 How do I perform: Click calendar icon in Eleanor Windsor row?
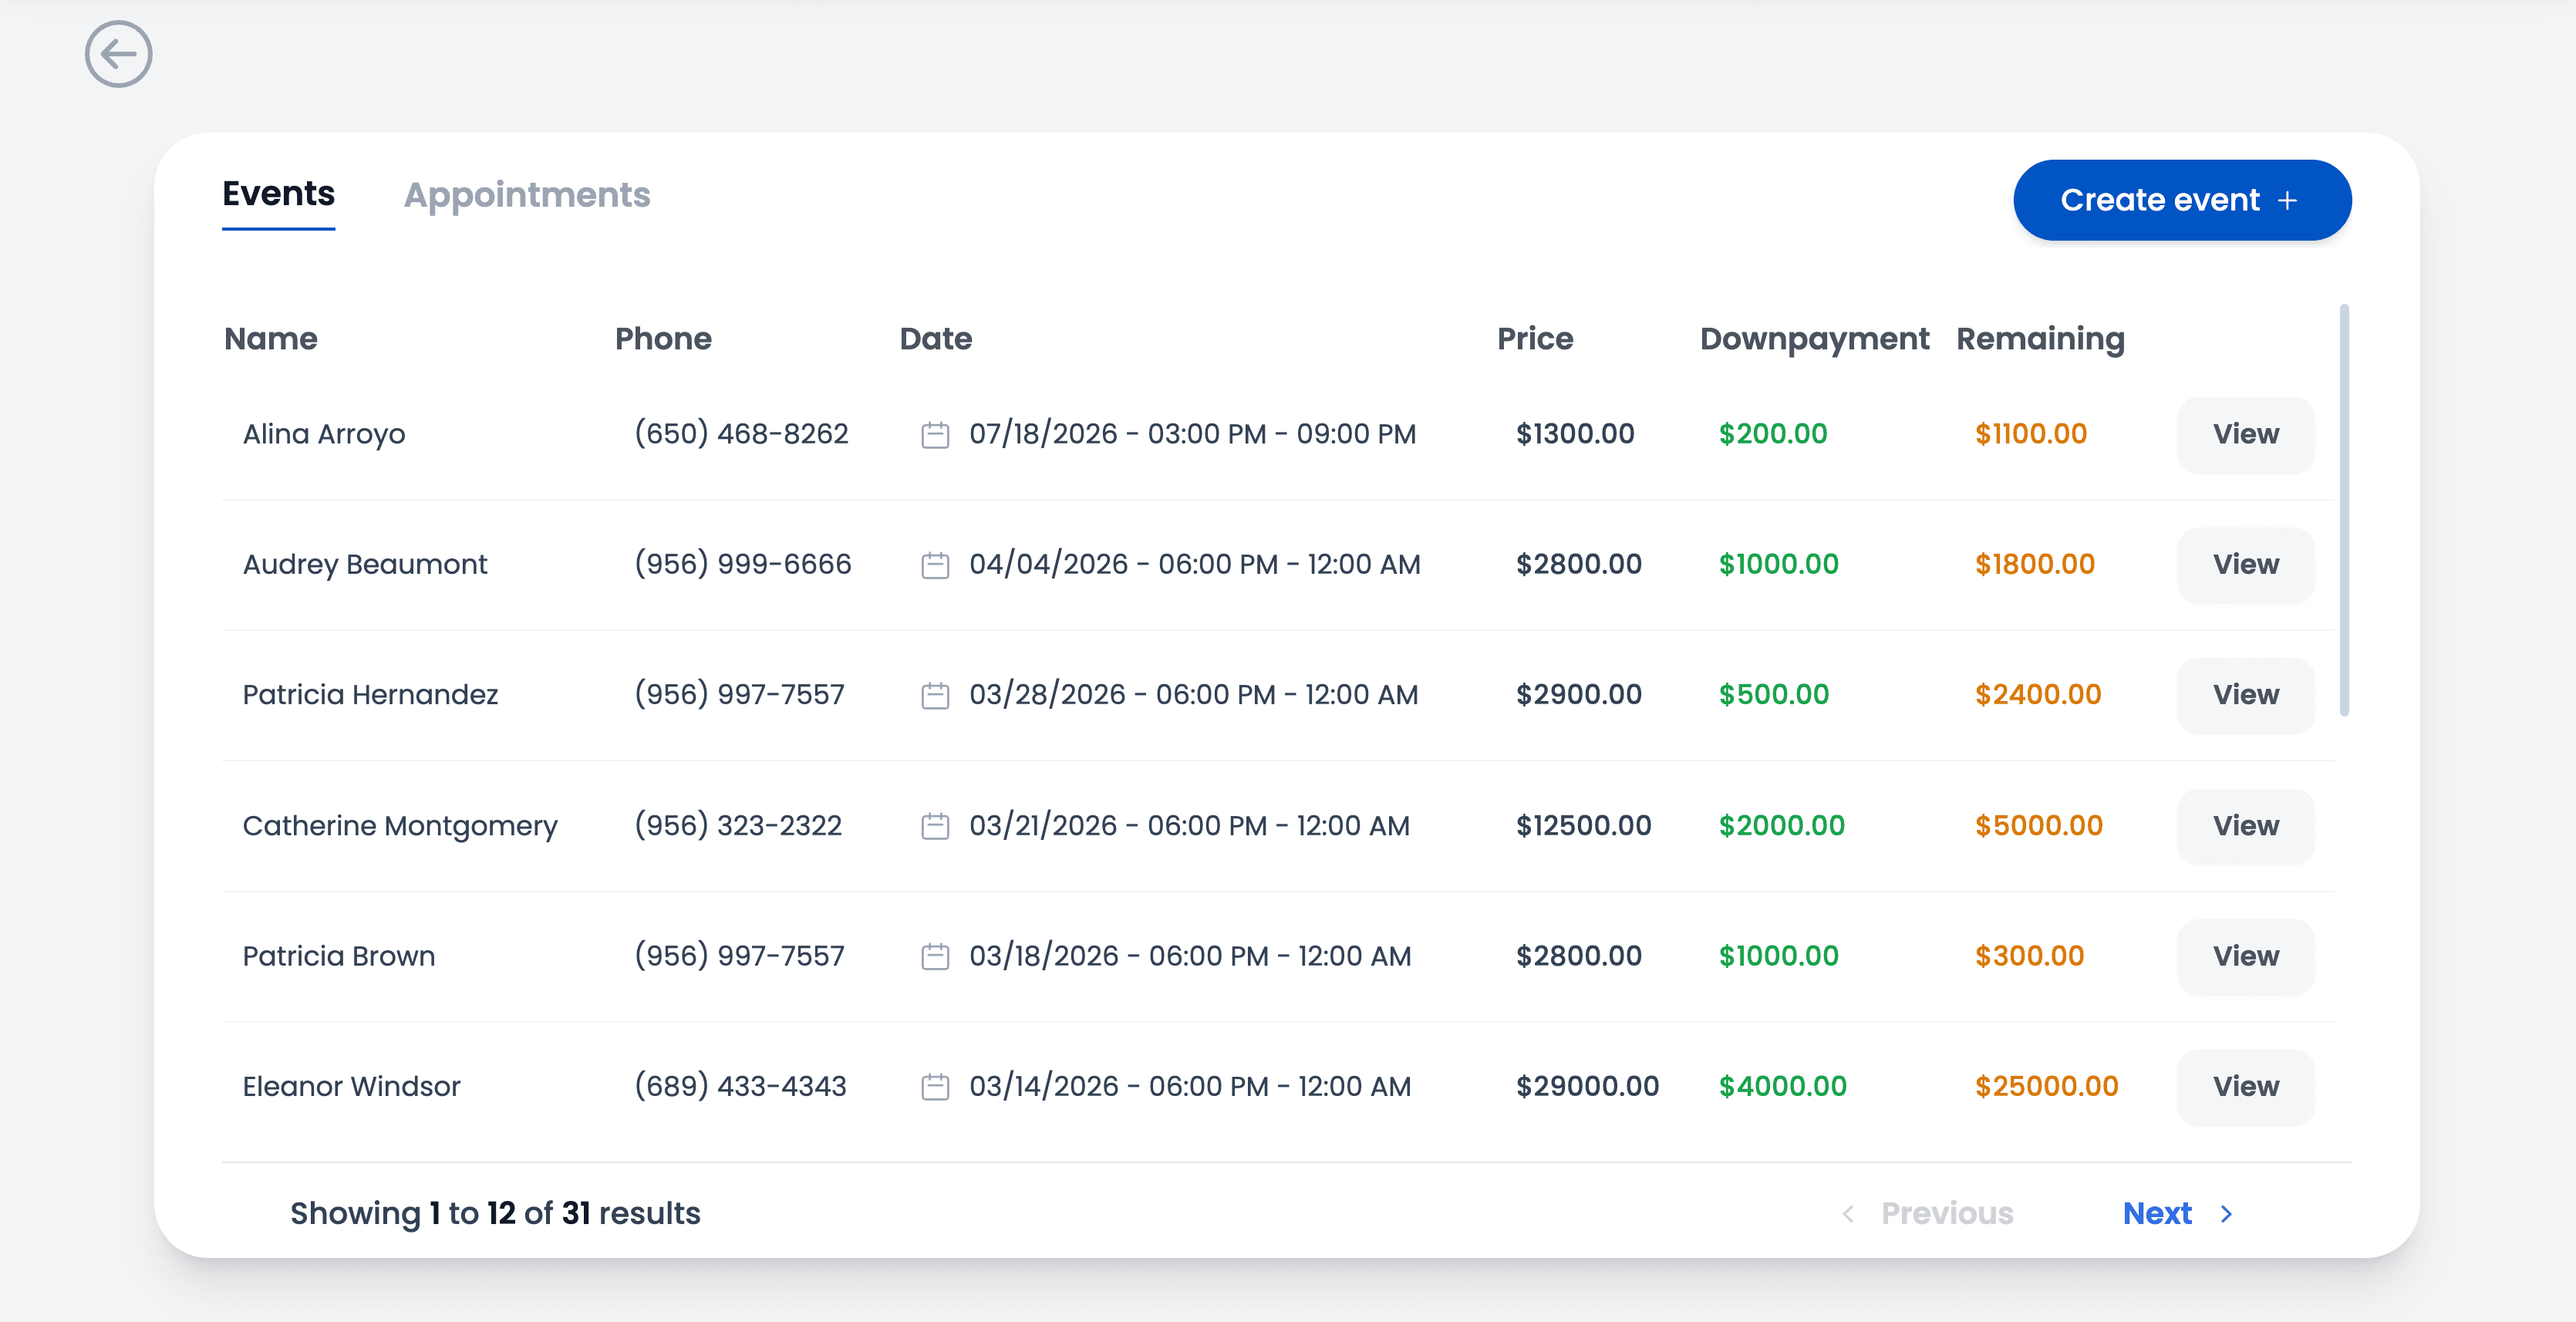pos(934,1086)
